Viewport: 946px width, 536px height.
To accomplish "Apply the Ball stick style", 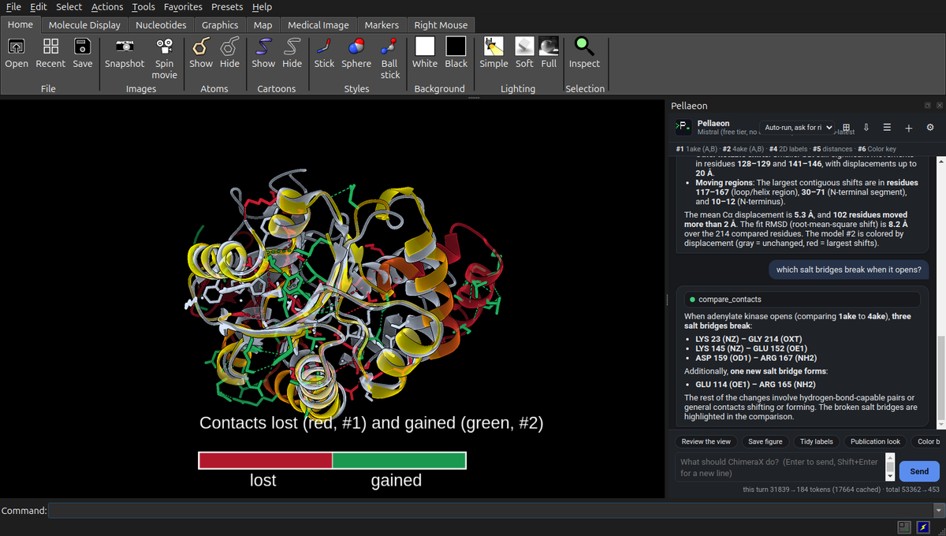I will coord(389,47).
